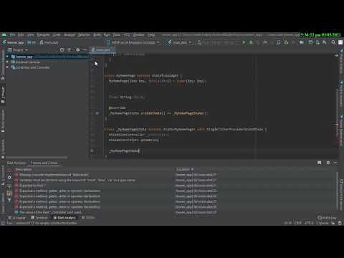Open the Edit menu
Image resolution: width=344 pixels, height=258 pixels.
coord(21,35)
